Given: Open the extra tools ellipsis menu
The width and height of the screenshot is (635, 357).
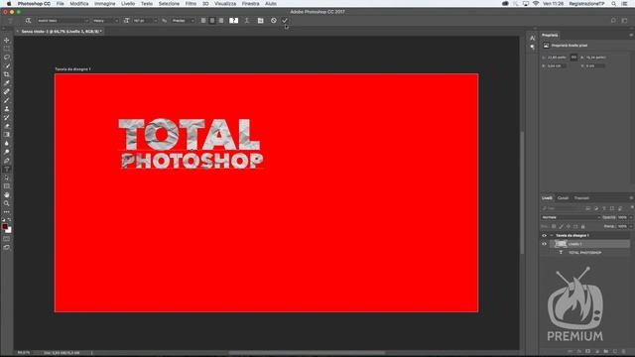Looking at the screenshot, I should click(x=7, y=211).
